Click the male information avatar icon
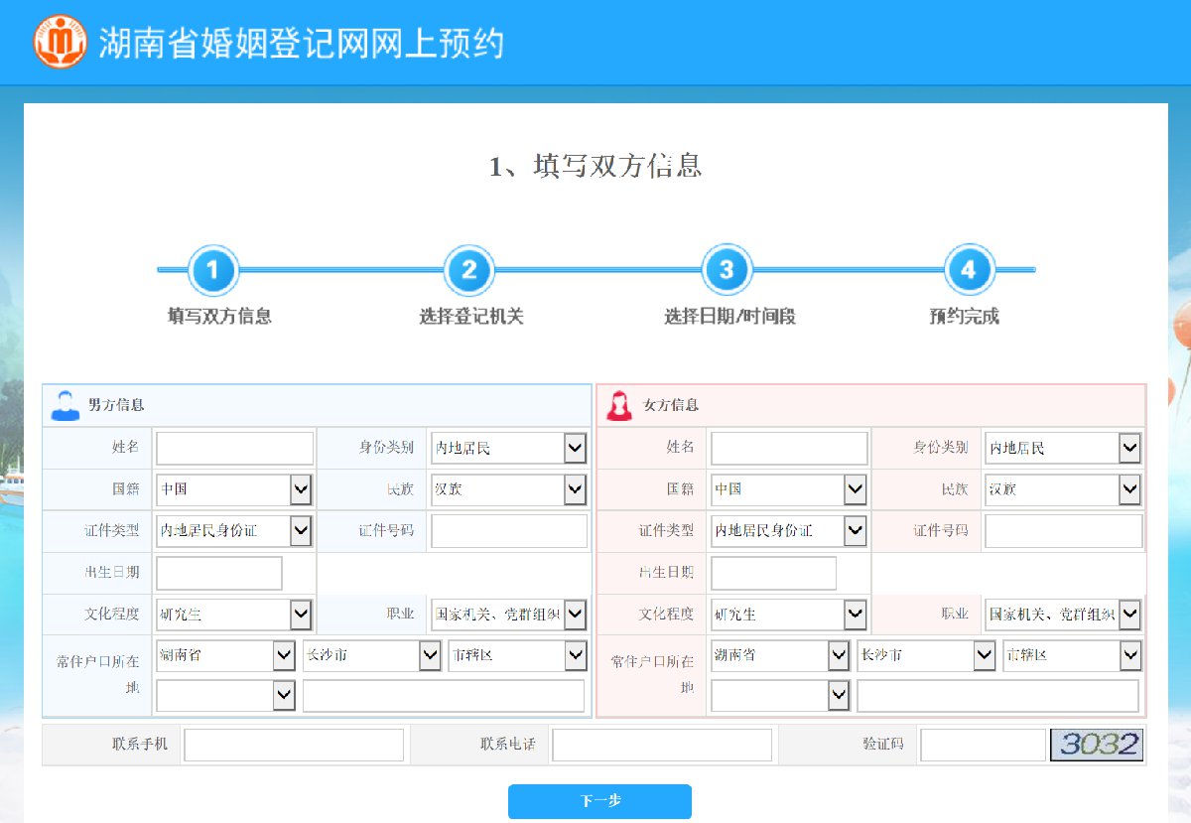Viewport: 1191px width, 823px height. (66, 405)
